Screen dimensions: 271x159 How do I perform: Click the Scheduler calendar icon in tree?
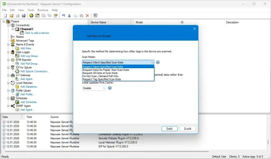click(13, 98)
